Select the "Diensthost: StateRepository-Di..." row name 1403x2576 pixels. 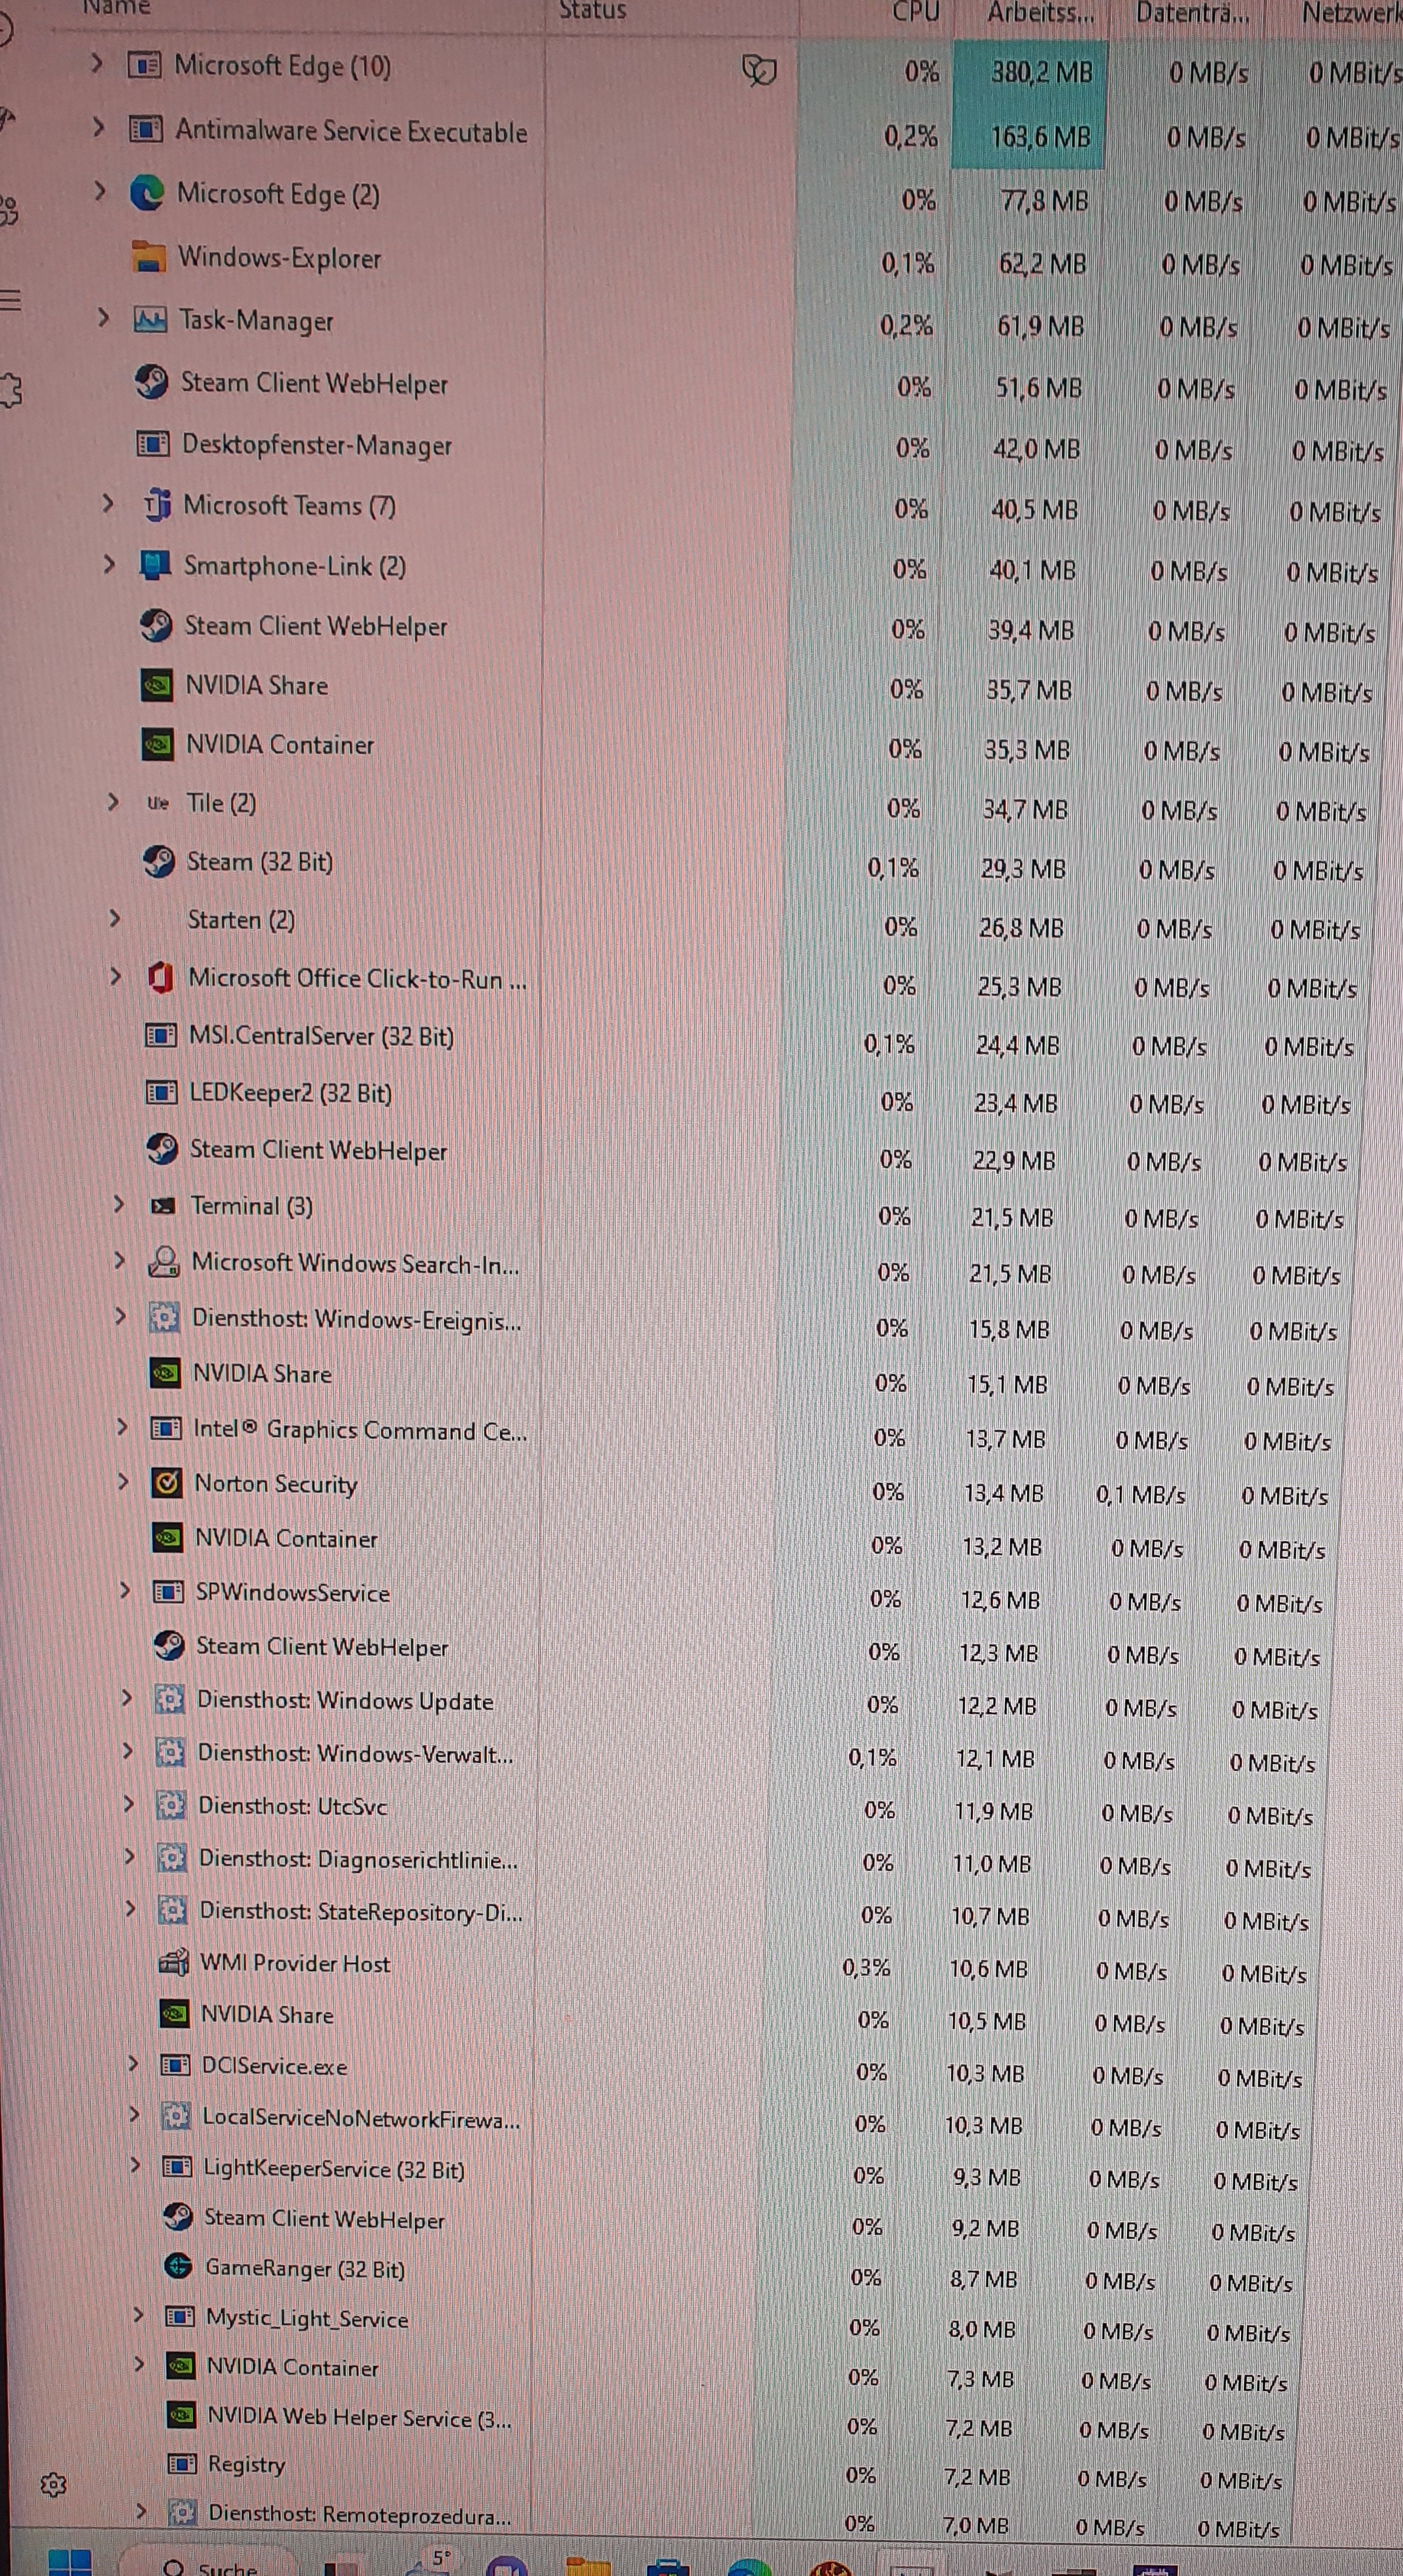361,1911
